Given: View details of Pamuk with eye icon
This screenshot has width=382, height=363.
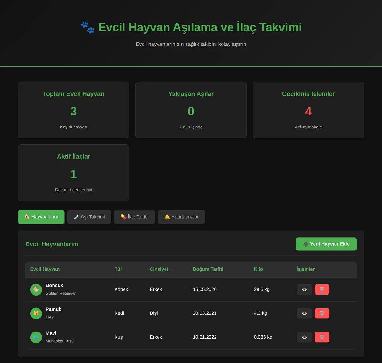Looking at the screenshot, I should click(304, 313).
